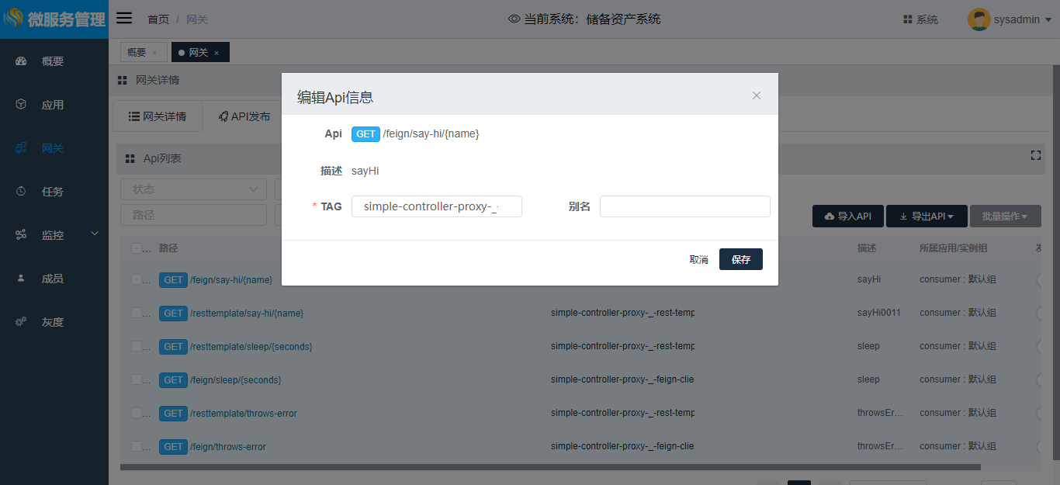
Task: Check the box for /resttemplate/say-hi/{name} row
Action: 137,313
